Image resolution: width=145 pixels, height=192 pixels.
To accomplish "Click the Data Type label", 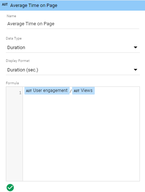I will pos(14,38).
